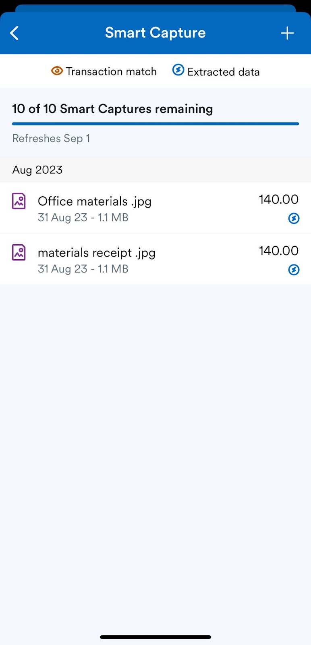This screenshot has width=311, height=645.
Task: Click the orange Transaction match eye icon
Action: tap(57, 71)
